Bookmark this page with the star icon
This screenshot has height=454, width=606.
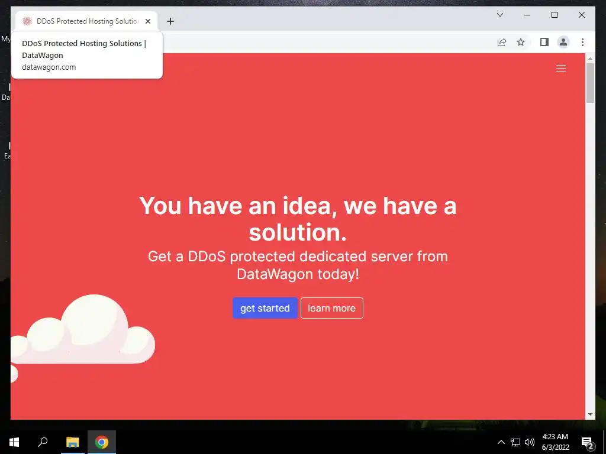point(521,42)
